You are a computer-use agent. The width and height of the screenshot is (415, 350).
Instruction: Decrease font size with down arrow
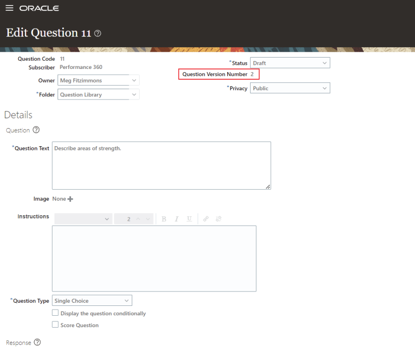click(x=148, y=219)
